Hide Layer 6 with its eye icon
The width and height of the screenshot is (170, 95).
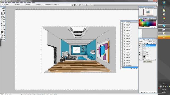click(140, 45)
